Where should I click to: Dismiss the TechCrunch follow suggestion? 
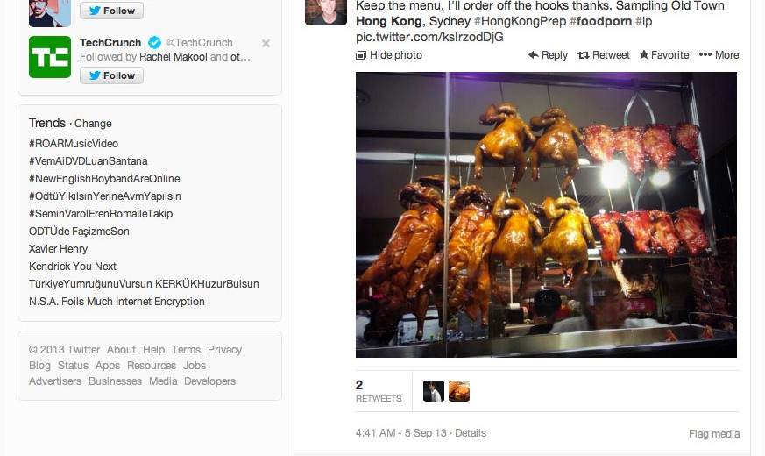click(x=266, y=43)
